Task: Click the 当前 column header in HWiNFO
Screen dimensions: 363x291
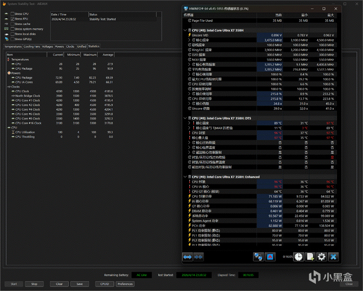Action: [x=270, y=15]
